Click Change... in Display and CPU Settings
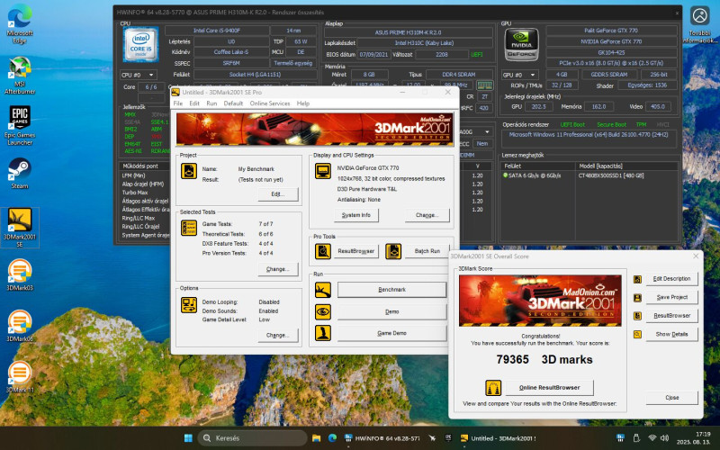The height and width of the screenshot is (450, 720). click(427, 215)
